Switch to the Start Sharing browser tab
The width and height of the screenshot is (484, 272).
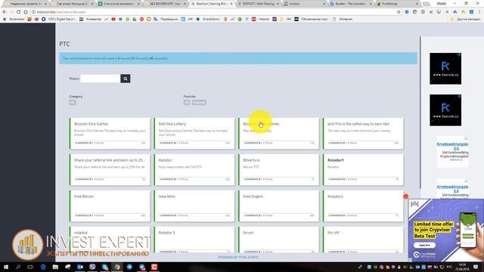tap(259, 4)
